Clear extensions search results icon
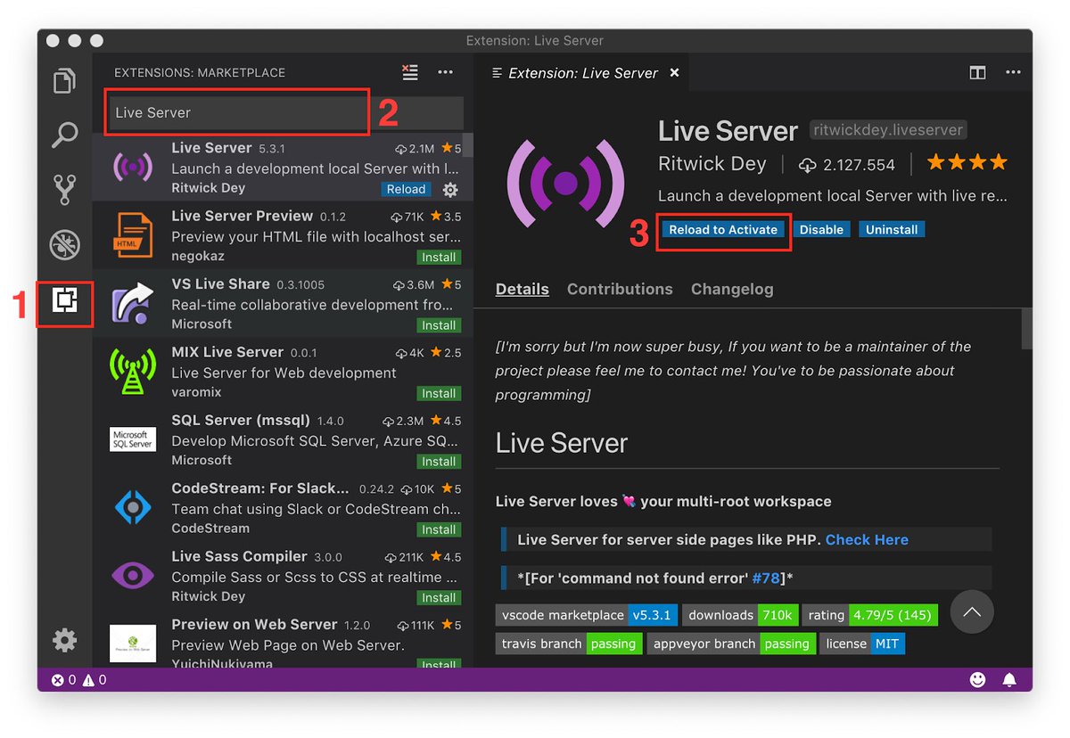 pyautogui.click(x=410, y=72)
